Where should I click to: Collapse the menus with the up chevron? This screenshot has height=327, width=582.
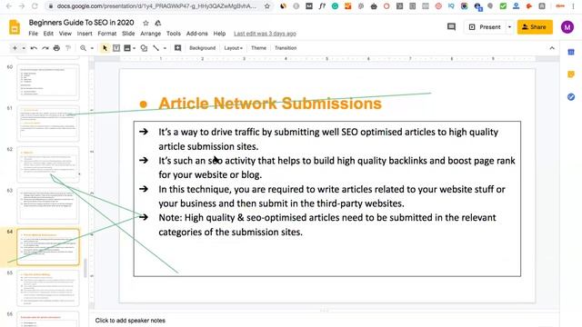coord(552,48)
